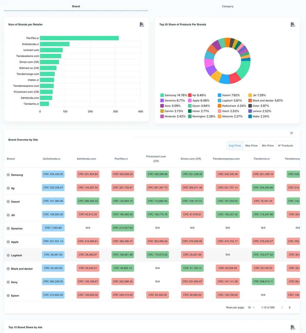Sort by the Tiendamis.cr column header
Screen dimensions: 306x333
point(261,159)
